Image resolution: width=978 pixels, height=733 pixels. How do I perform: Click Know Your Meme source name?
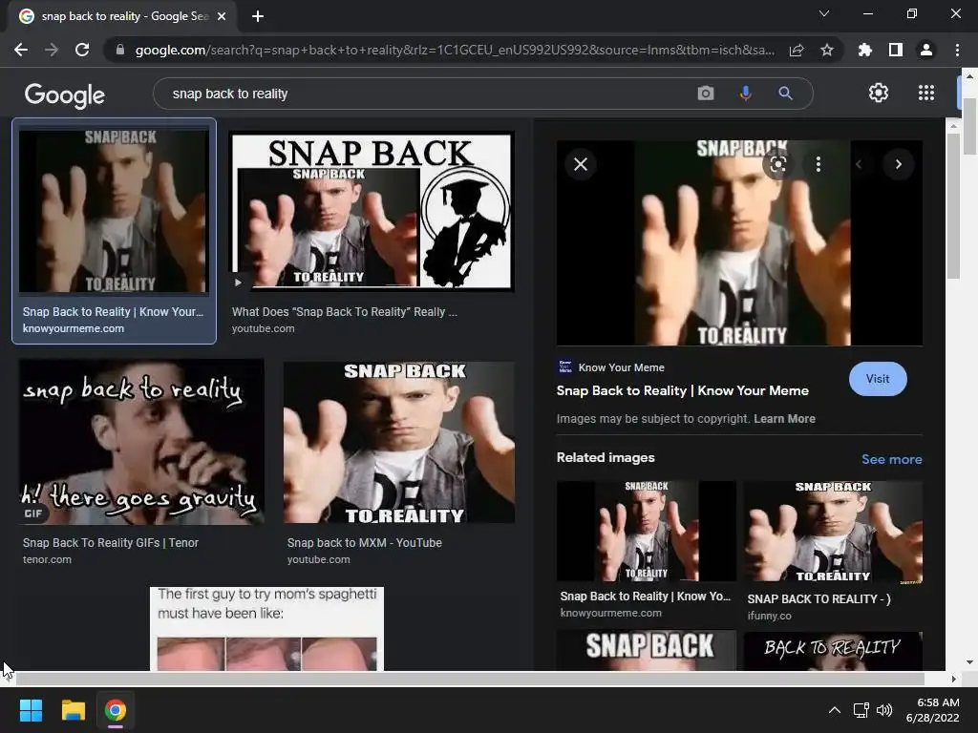621,367
